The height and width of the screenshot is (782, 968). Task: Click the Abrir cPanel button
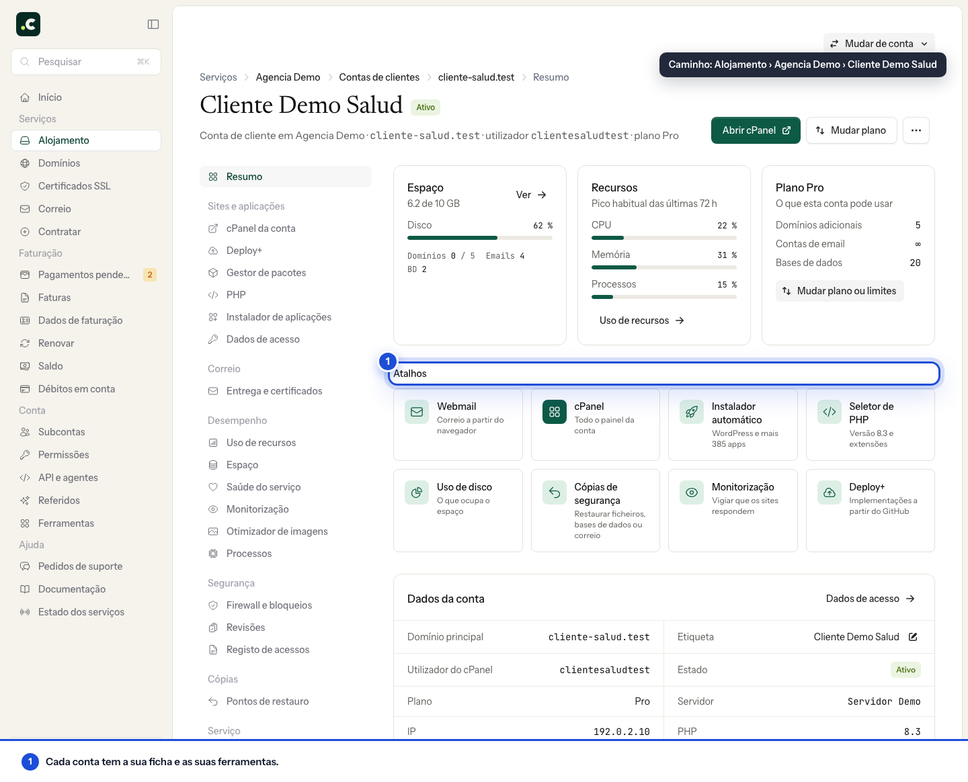click(756, 130)
